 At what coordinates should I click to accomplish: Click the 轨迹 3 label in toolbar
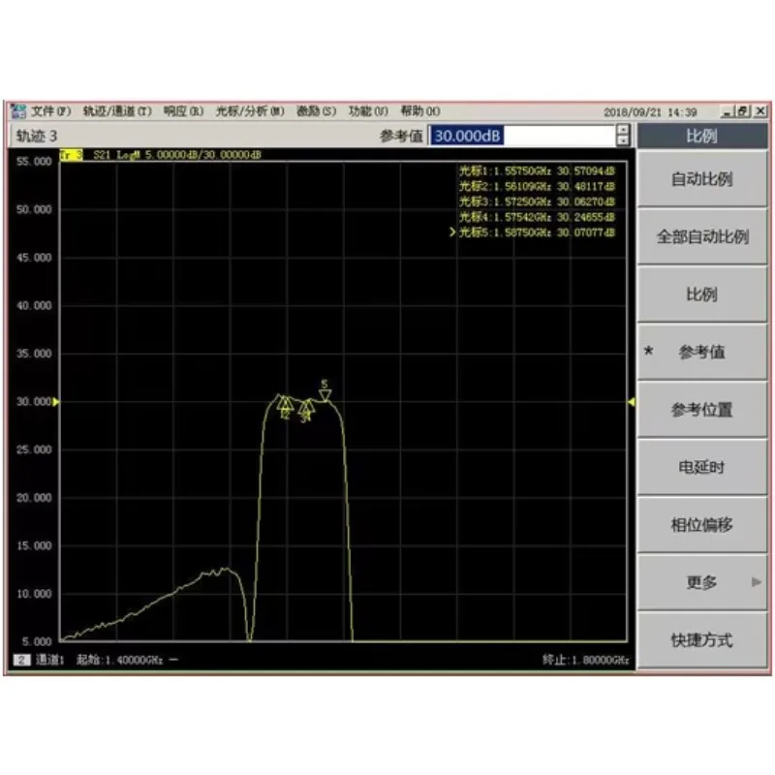click(x=37, y=136)
